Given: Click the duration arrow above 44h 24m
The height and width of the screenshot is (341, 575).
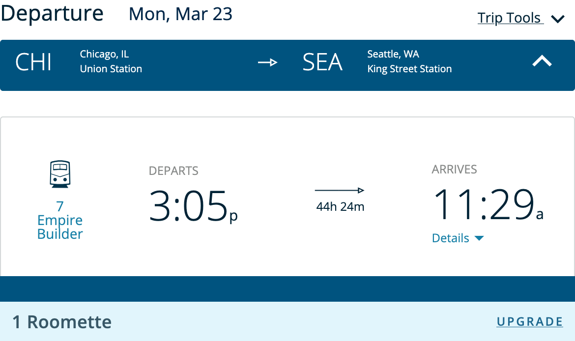Looking at the screenshot, I should 340,190.
